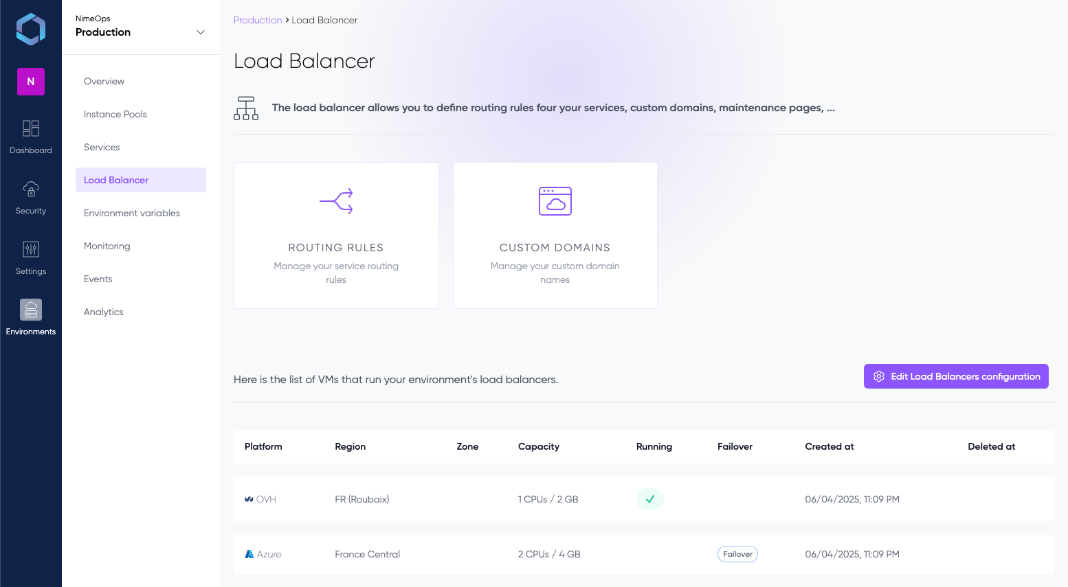
Task: Click the Production breadcrumb link
Action: click(258, 20)
